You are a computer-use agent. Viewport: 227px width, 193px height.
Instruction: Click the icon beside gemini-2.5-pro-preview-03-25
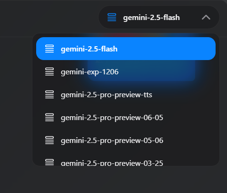(x=49, y=162)
